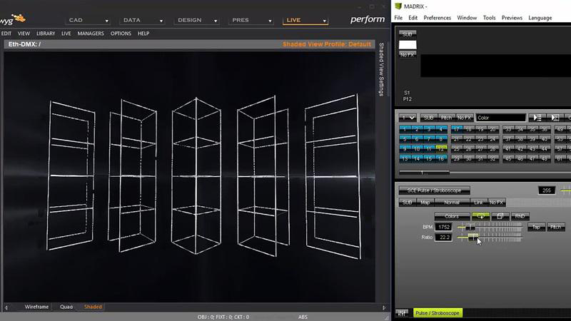Open MADRIX Window menu
Viewport: 571px width, 321px height.
coord(467,18)
